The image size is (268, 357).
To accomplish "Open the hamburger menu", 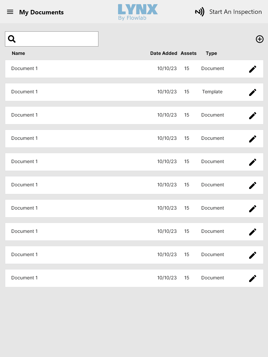I will pos(10,12).
